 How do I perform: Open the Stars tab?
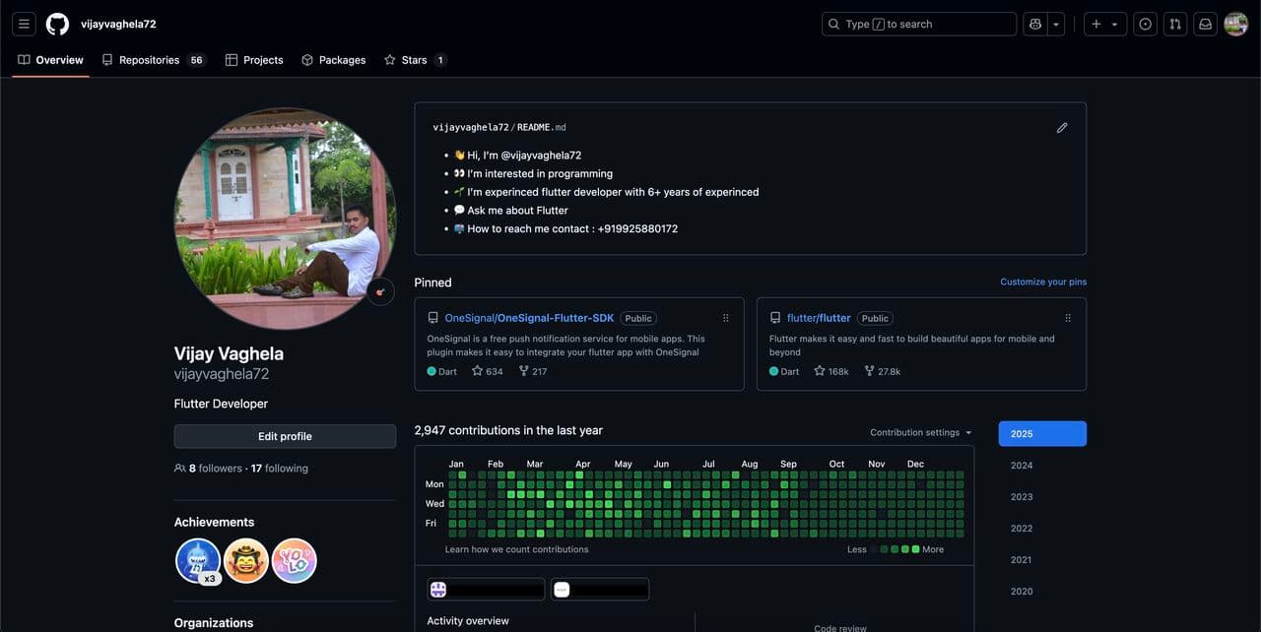415,60
